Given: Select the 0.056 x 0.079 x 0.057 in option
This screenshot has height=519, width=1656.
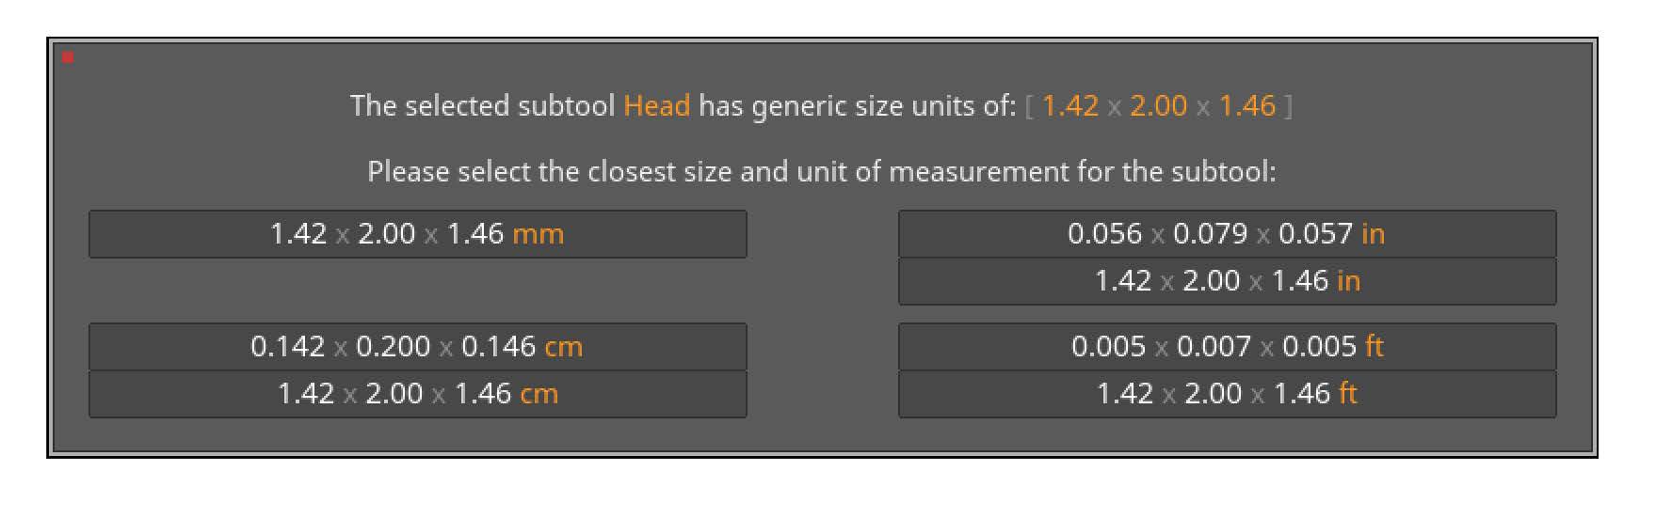Looking at the screenshot, I should coord(1226,234).
